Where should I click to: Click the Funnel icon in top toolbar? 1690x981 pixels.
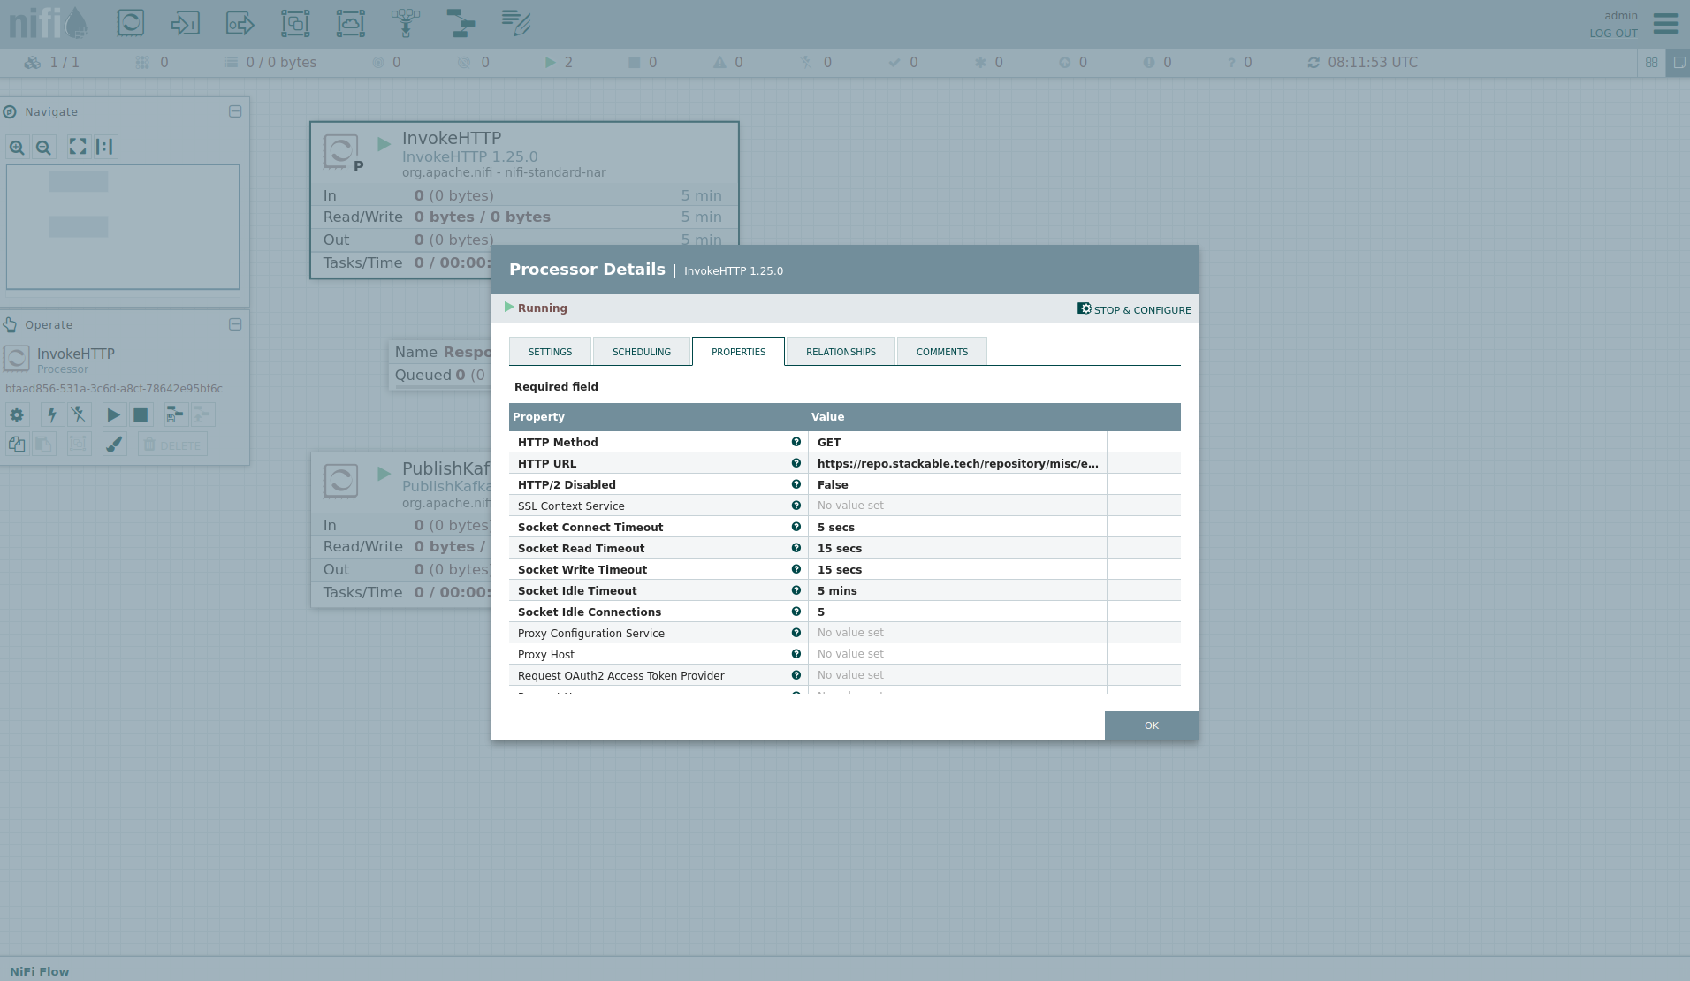[x=406, y=23]
